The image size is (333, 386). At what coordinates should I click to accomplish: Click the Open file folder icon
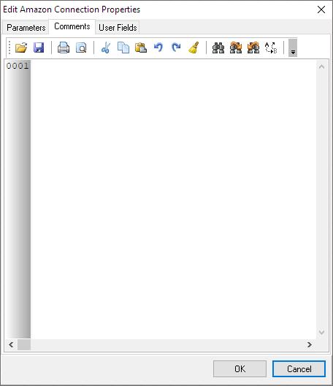(21, 48)
